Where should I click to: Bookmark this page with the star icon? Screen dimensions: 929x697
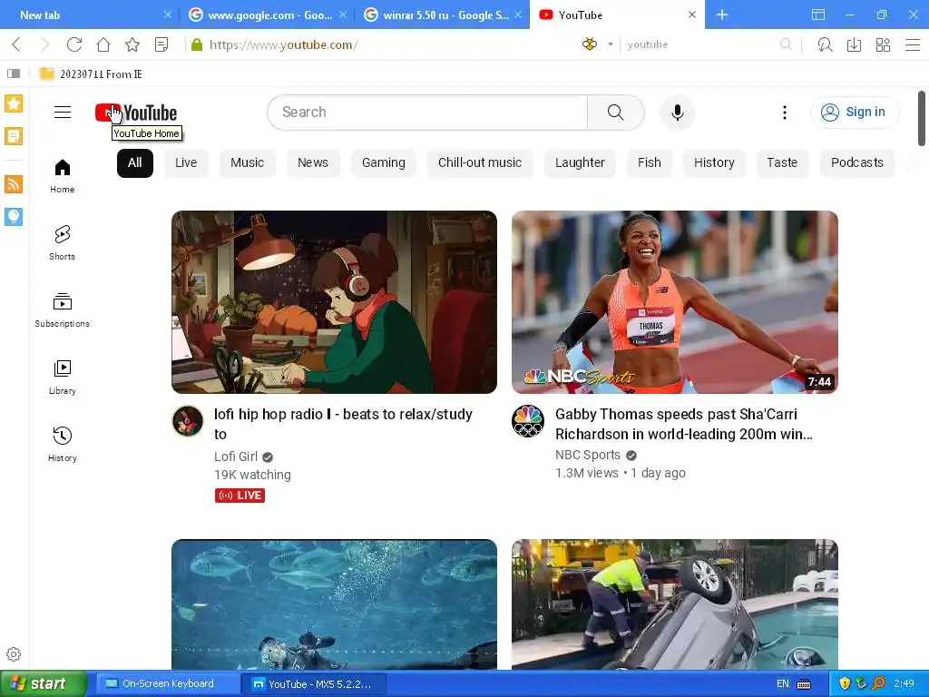(x=132, y=44)
